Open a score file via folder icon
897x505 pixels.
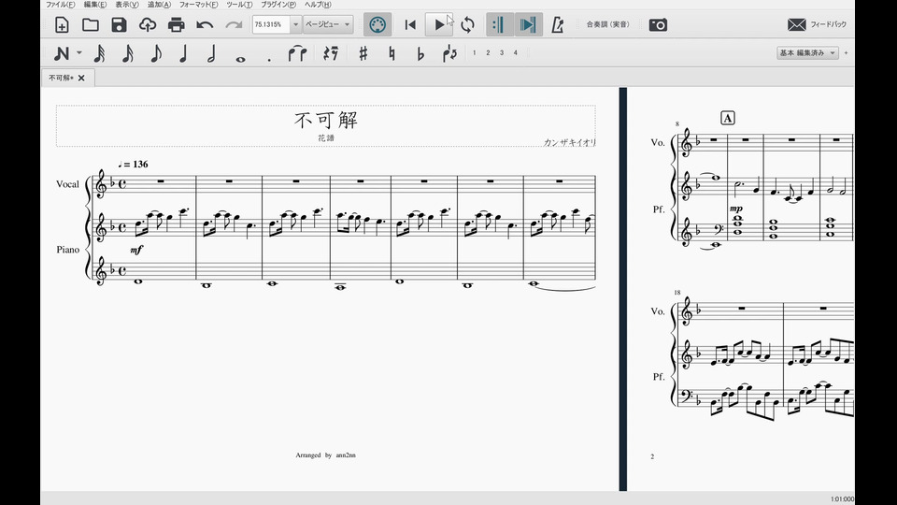coord(91,24)
